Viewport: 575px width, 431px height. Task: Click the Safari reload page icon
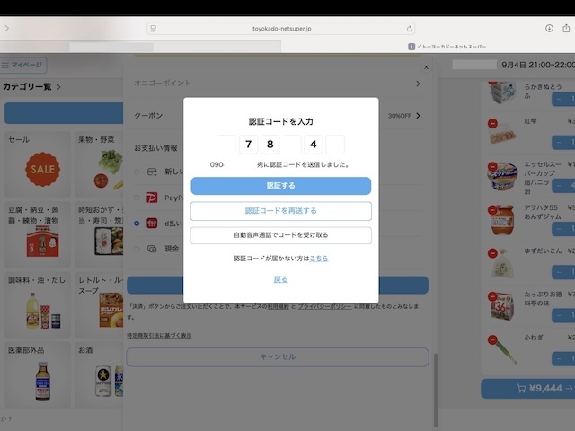410,29
